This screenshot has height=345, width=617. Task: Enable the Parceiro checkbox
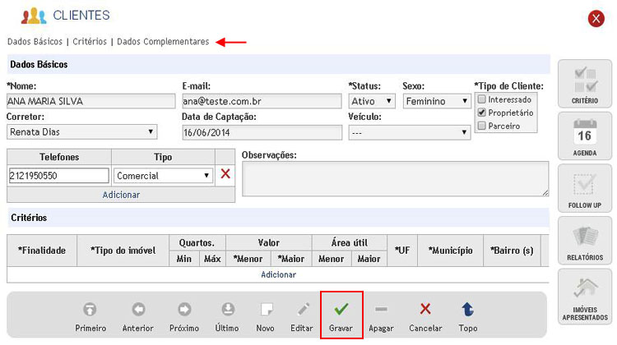point(482,126)
